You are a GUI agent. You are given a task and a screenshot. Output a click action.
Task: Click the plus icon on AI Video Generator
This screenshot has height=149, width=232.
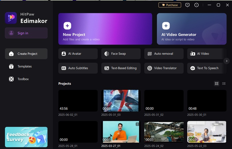166,26
